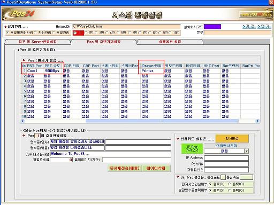274x205 pixels.
Task: Select 출력(X) for 보관영수증출력여부
Action: [210, 191]
